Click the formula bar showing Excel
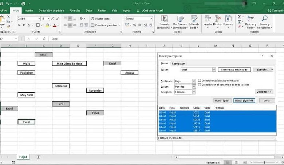This screenshot has height=165, width=284. (x=166, y=39)
